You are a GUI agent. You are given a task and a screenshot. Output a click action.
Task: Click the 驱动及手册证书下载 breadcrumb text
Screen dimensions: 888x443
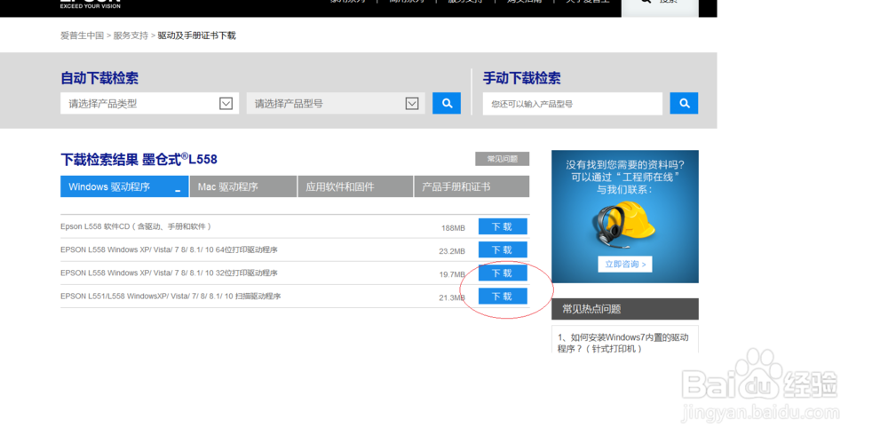coord(196,36)
